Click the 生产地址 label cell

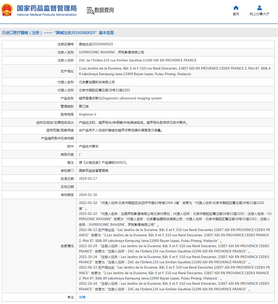[x=39, y=71]
